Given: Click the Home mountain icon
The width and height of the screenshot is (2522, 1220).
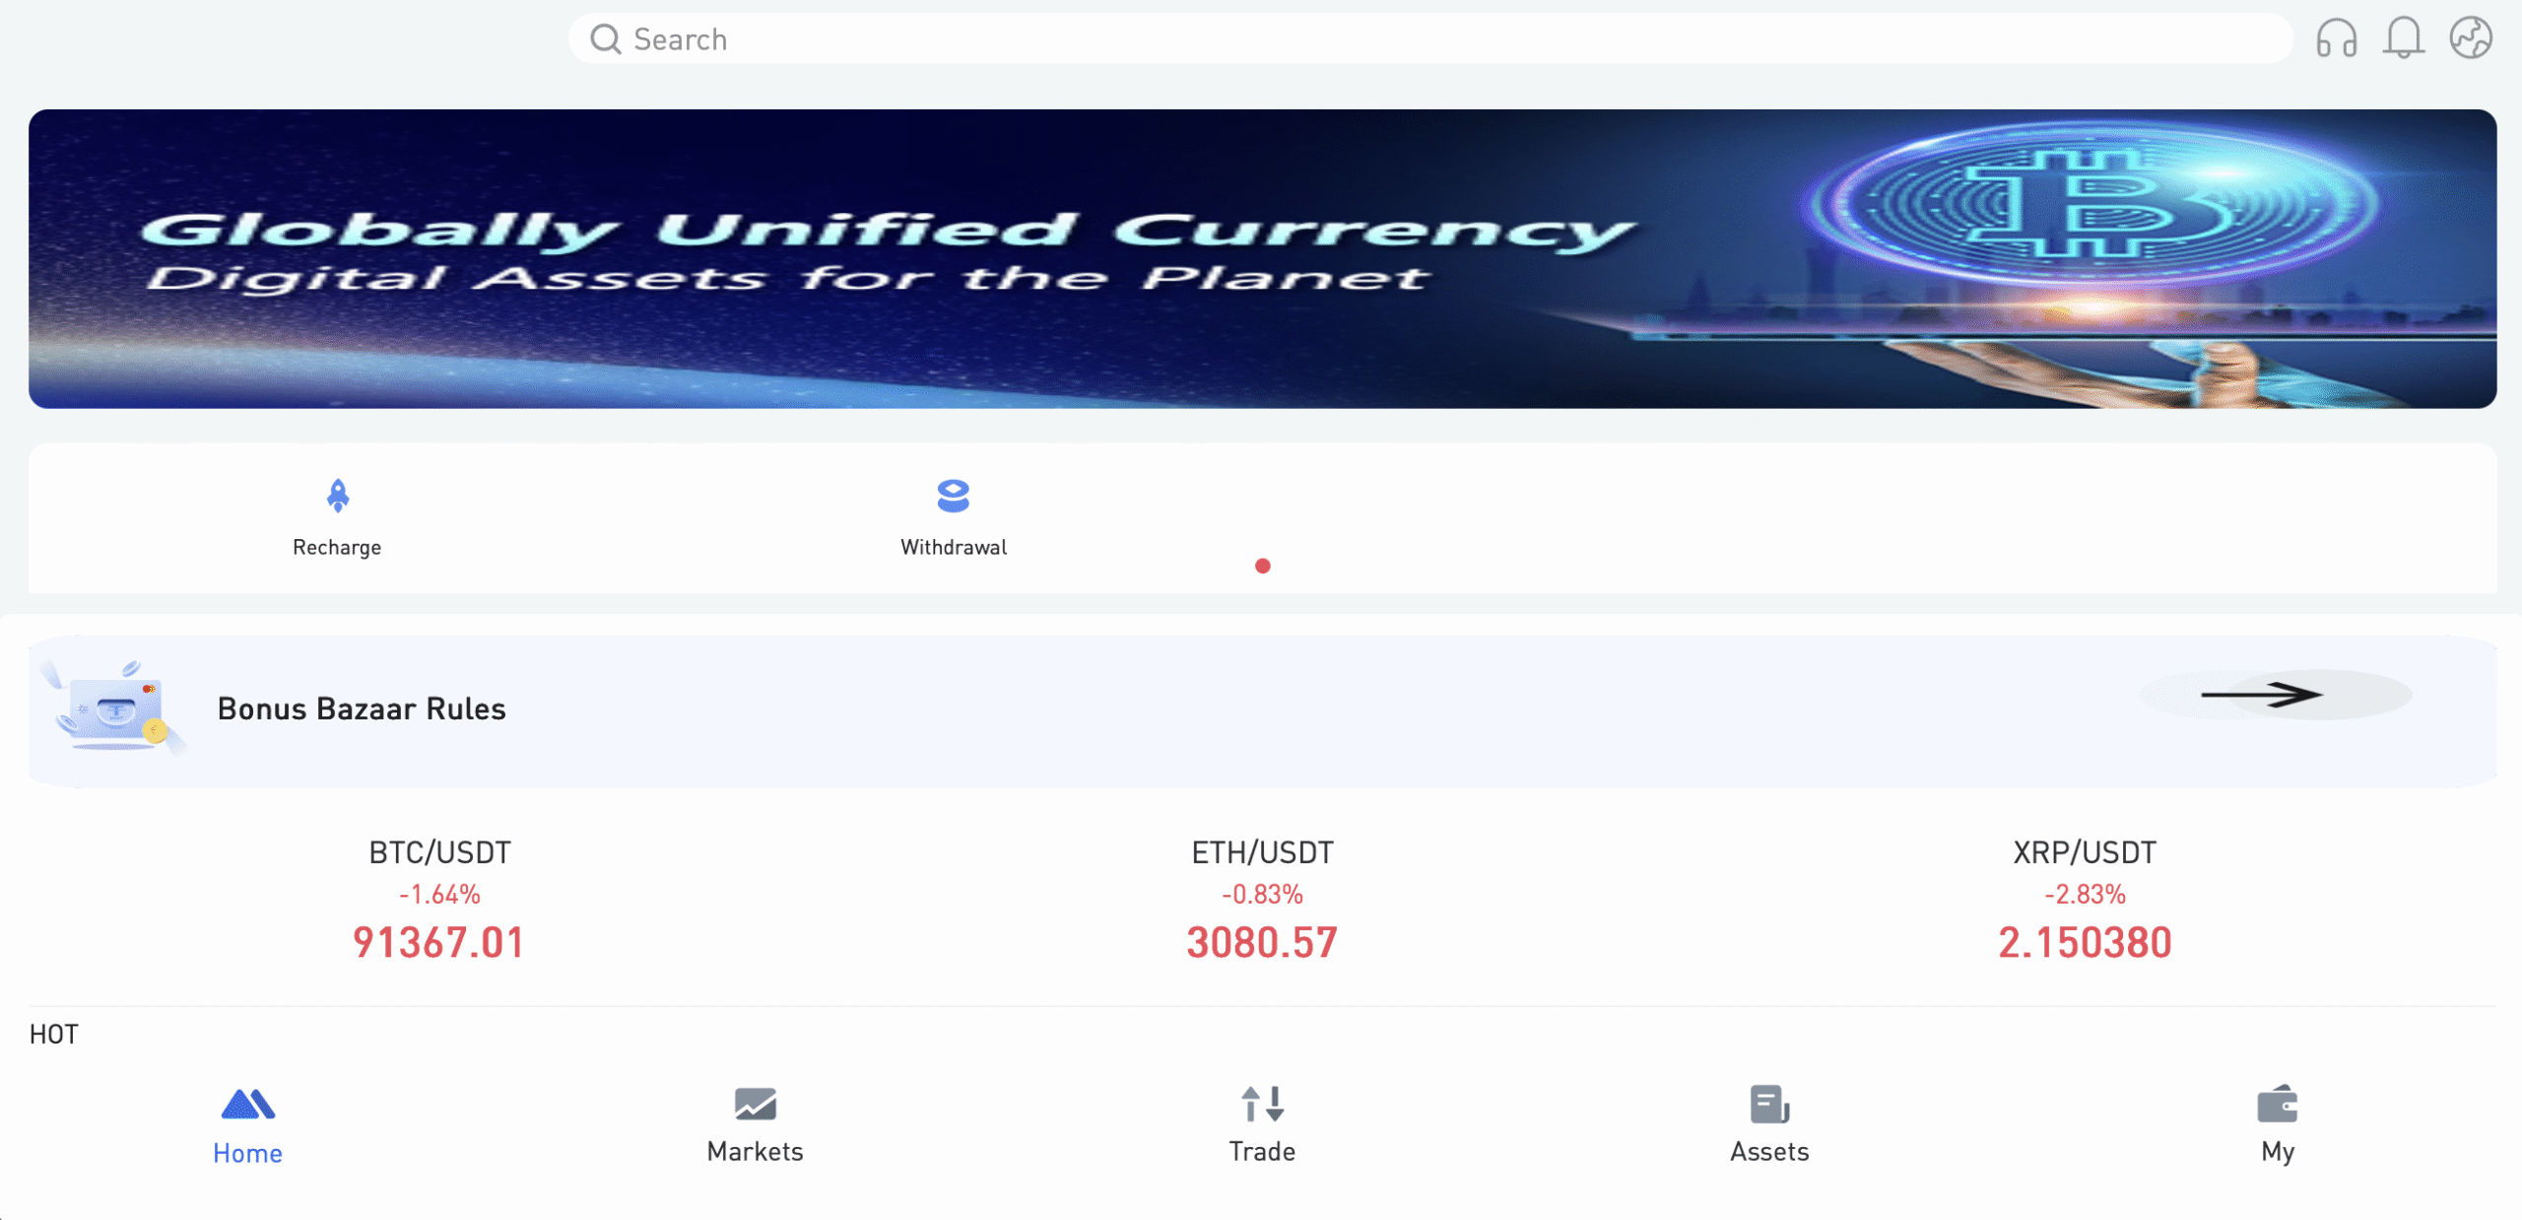Looking at the screenshot, I should [247, 1105].
